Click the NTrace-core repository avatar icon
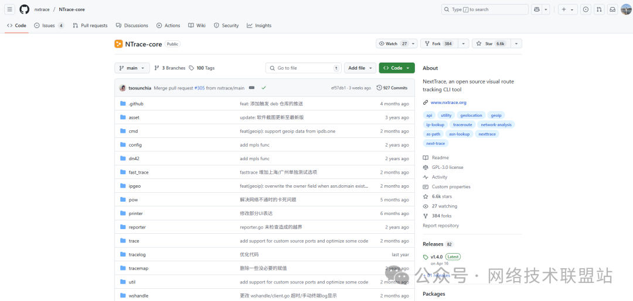 click(118, 44)
